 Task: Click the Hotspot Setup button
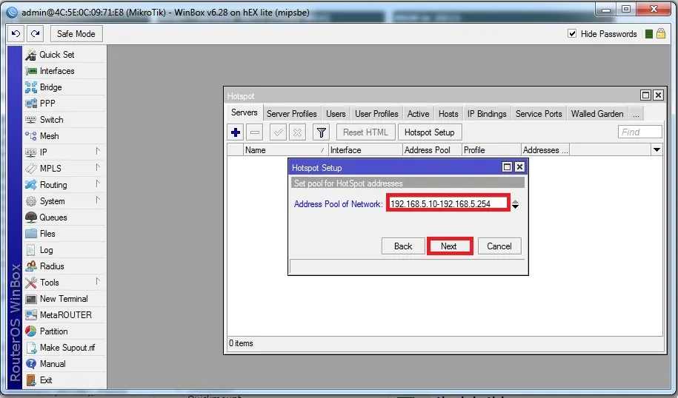pos(429,132)
